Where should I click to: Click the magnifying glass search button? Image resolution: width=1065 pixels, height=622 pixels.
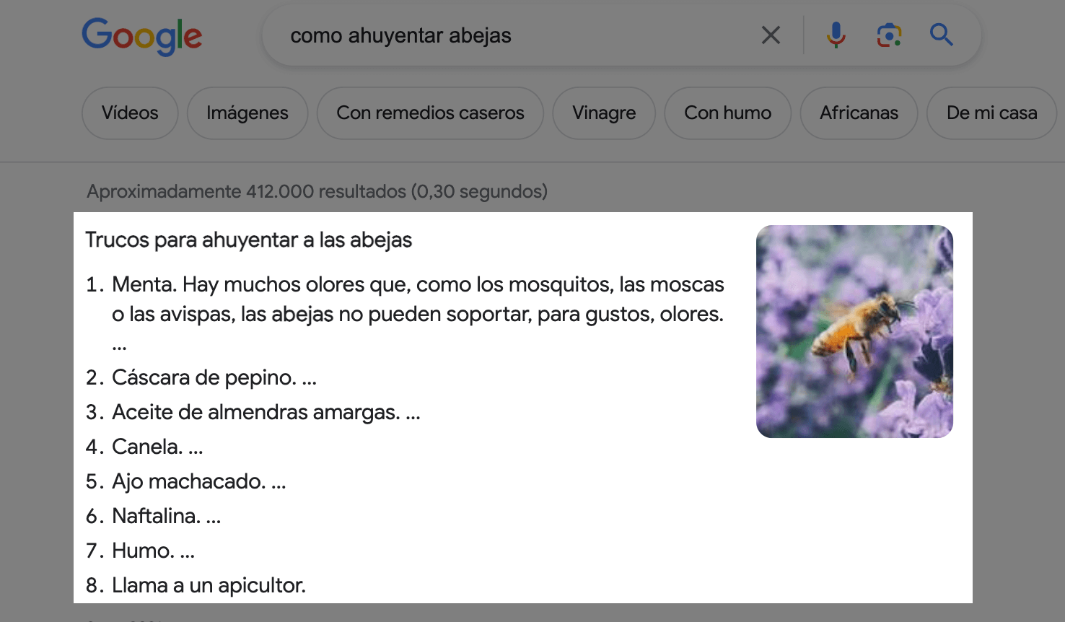[x=941, y=35]
